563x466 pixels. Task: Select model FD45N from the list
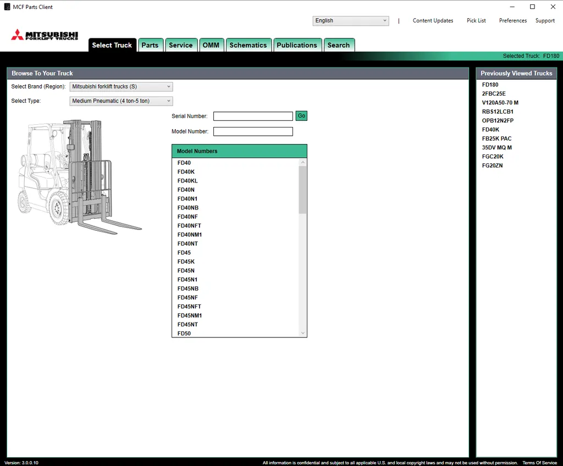click(186, 271)
